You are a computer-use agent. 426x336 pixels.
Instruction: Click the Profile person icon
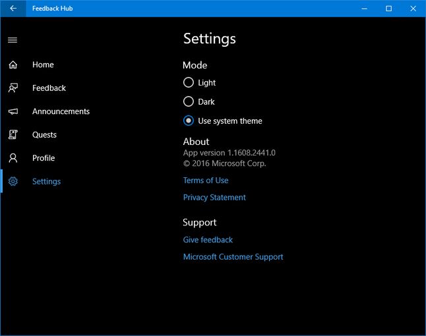click(13, 158)
